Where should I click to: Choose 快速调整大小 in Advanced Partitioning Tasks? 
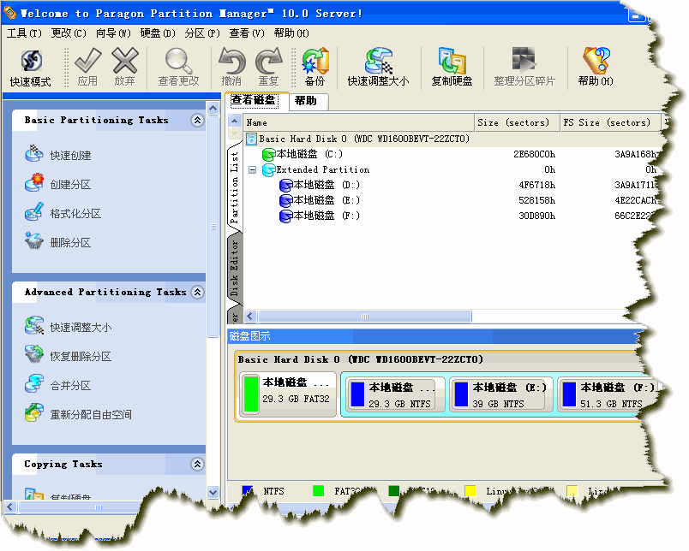[68, 327]
